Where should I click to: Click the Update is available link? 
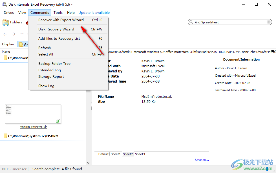tap(94, 13)
